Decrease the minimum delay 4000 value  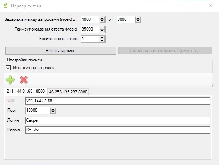coord(102,21)
